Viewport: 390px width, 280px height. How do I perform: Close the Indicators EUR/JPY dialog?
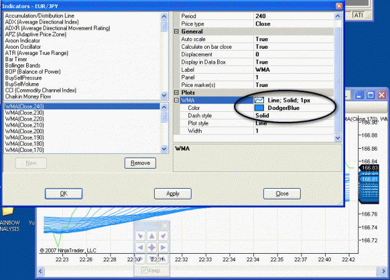[339, 6]
